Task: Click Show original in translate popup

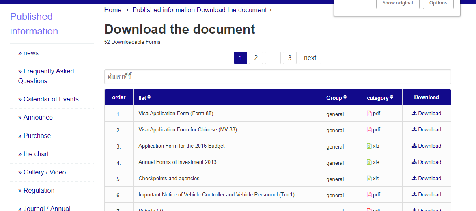Action: (x=398, y=3)
